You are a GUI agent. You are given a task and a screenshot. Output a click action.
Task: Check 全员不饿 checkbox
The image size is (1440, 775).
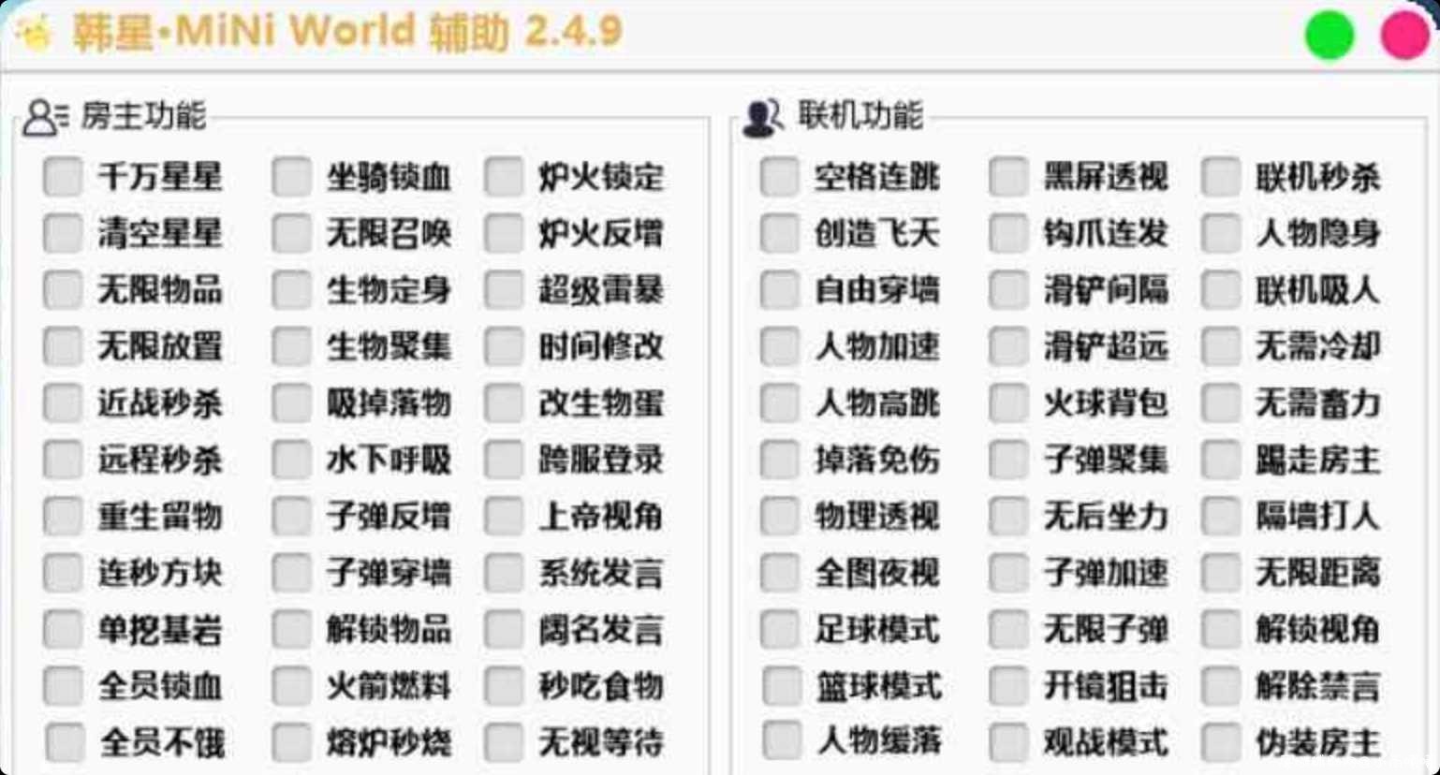tap(64, 743)
